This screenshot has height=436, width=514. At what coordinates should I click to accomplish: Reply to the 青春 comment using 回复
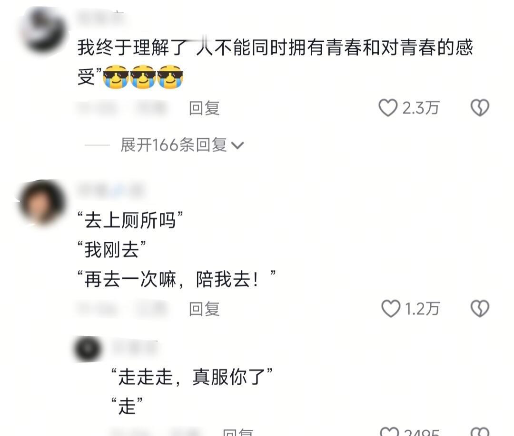[x=204, y=108]
